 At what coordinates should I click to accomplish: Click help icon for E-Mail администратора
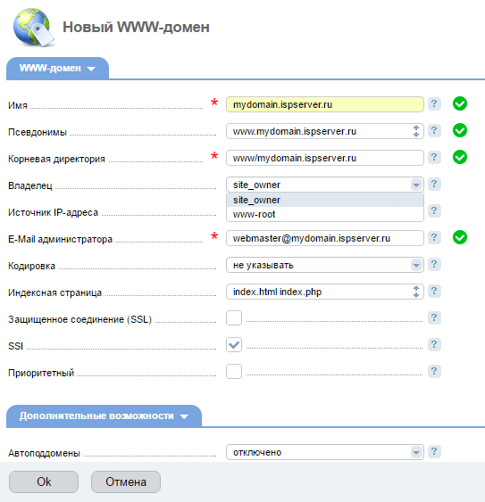coord(434,237)
